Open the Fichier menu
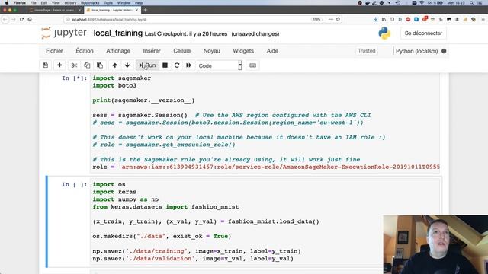Screen dimensions: 488x274 point(54,51)
